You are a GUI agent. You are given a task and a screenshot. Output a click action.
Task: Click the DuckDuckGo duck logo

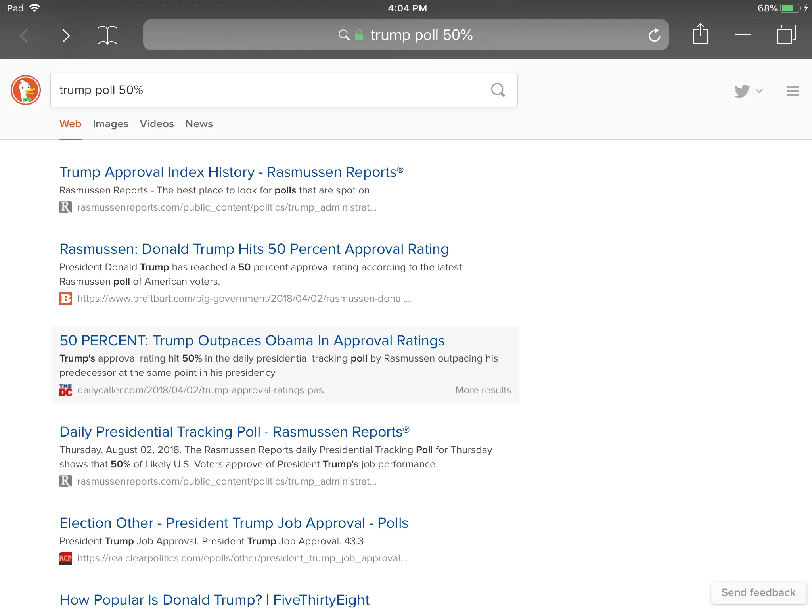(x=26, y=90)
